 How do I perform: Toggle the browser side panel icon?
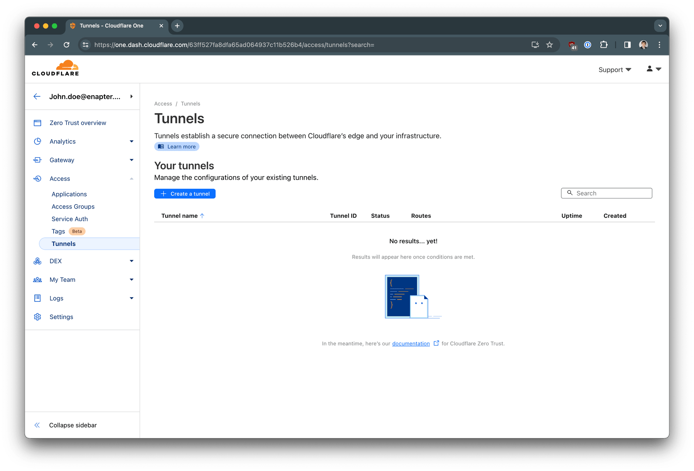(x=627, y=45)
